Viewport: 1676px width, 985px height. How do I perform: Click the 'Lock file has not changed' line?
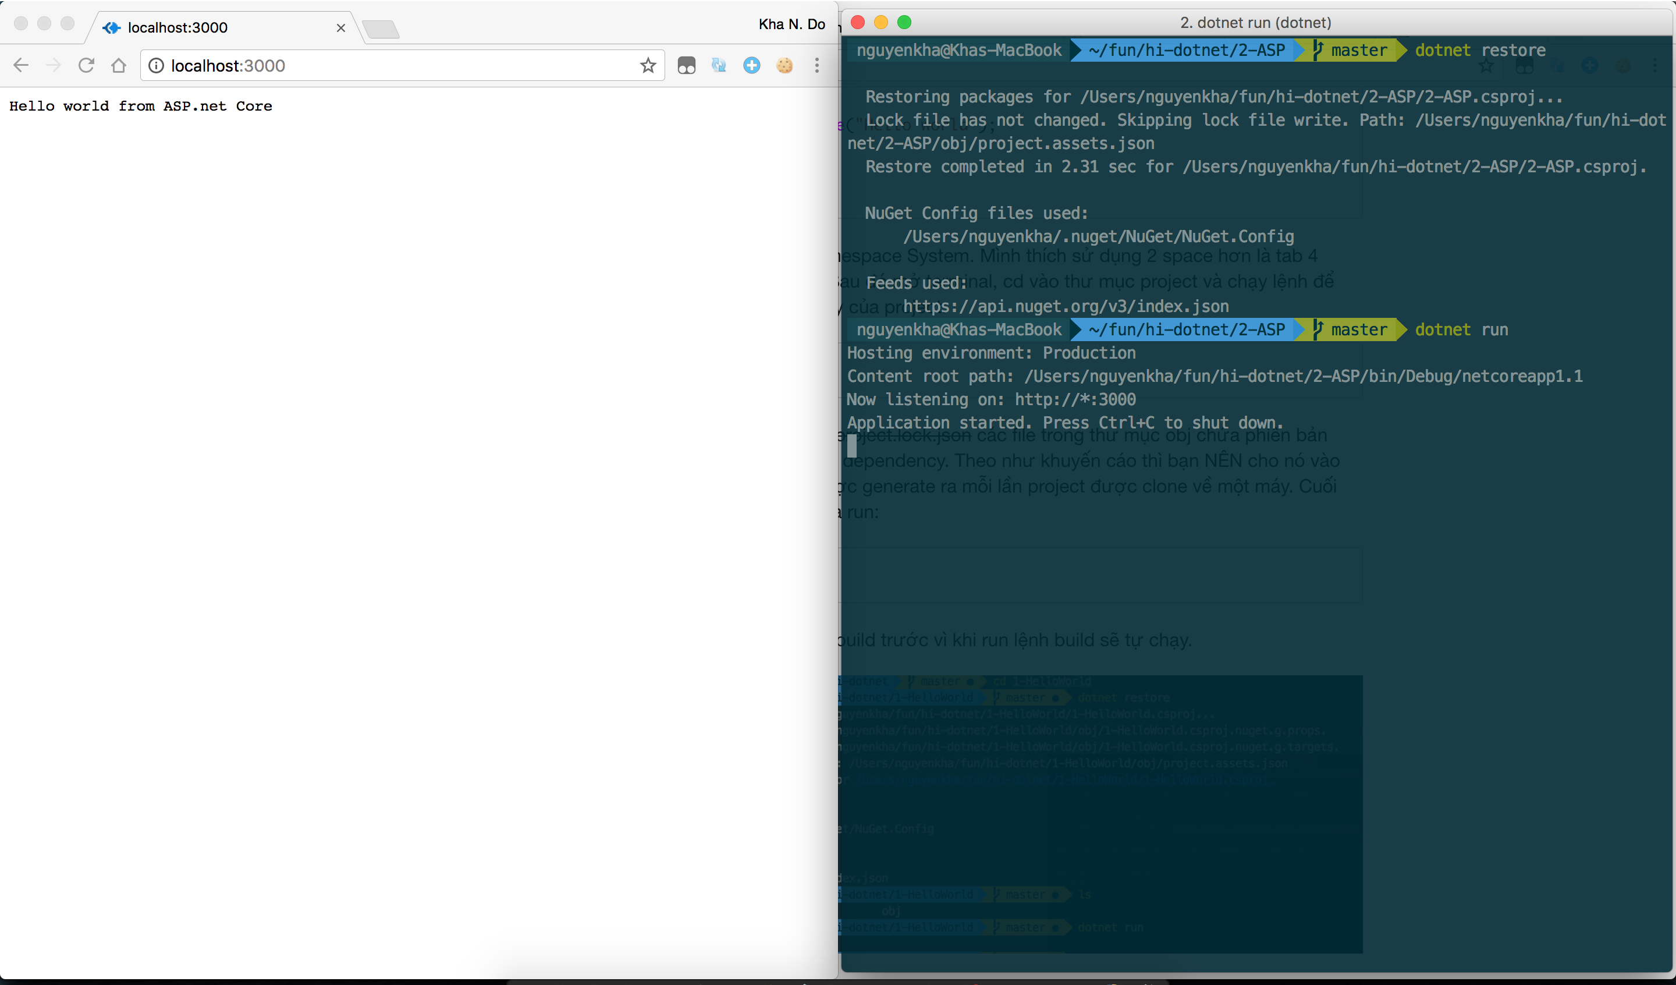[x=1257, y=132]
